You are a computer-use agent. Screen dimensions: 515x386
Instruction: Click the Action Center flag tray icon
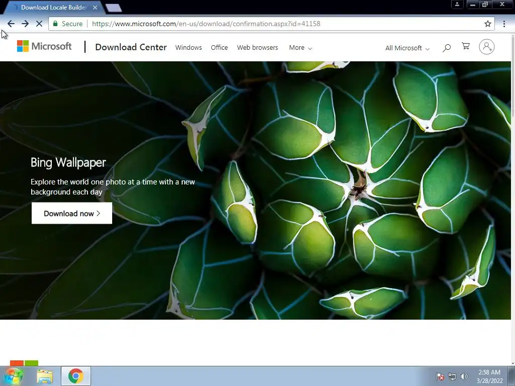440,376
